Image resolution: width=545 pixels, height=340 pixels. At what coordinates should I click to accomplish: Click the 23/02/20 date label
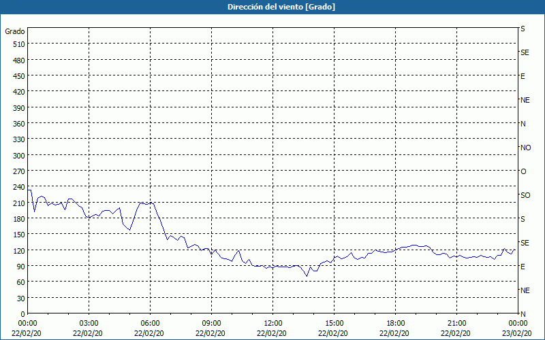pyautogui.click(x=516, y=333)
